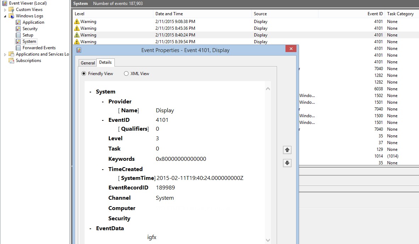Select the XML View radio button
This screenshot has width=419, height=244.
coord(126,74)
